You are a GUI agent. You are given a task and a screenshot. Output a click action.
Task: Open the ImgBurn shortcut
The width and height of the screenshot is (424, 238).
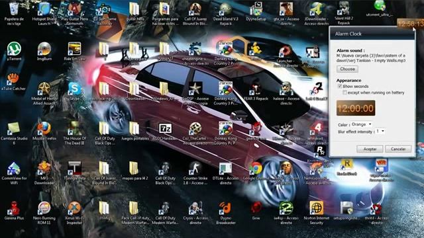44,49
